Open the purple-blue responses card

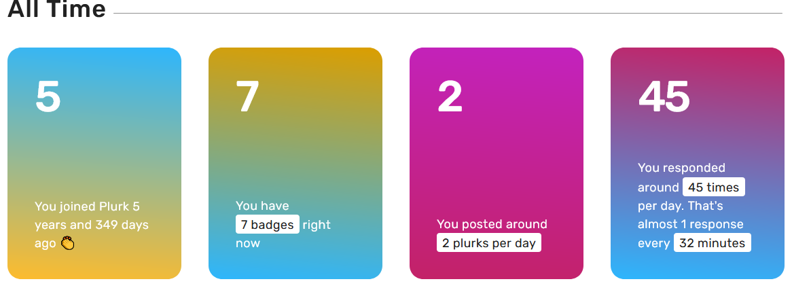click(698, 163)
